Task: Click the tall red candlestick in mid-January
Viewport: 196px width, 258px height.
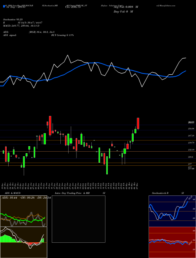Action: coord(50,125)
